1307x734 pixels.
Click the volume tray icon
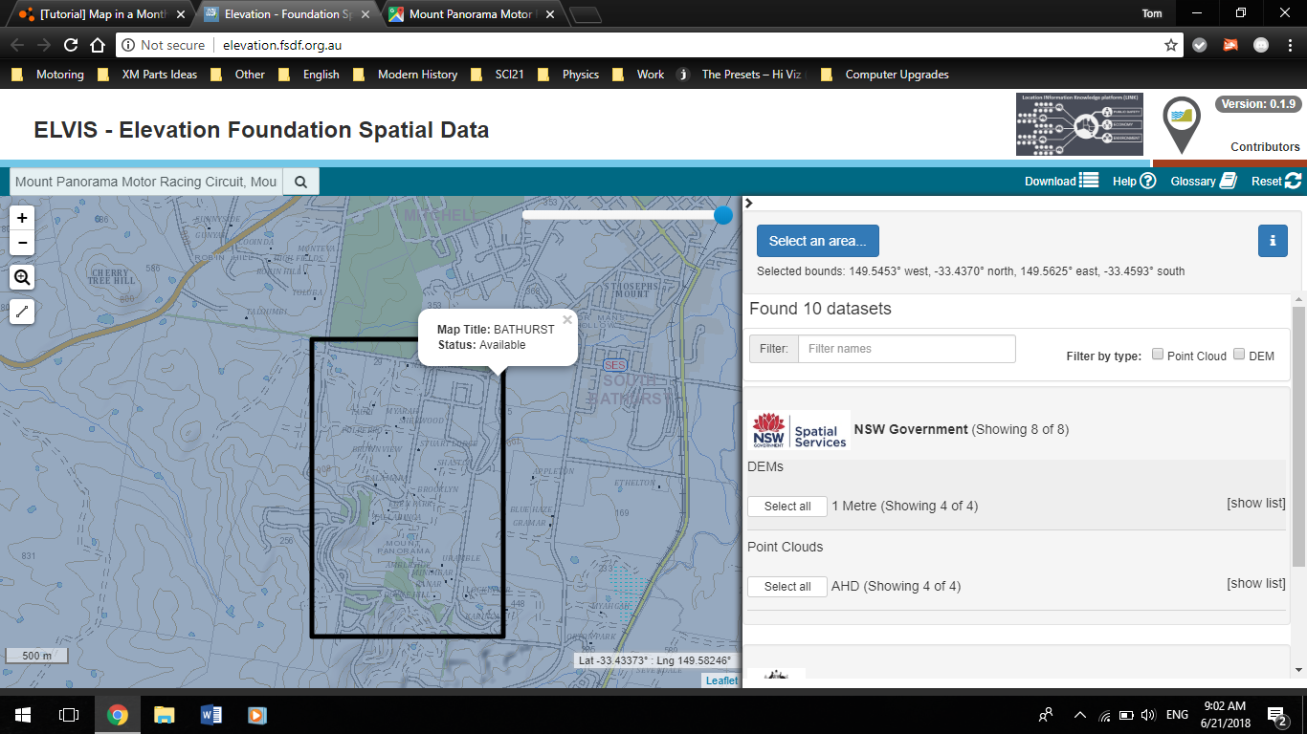click(1148, 715)
